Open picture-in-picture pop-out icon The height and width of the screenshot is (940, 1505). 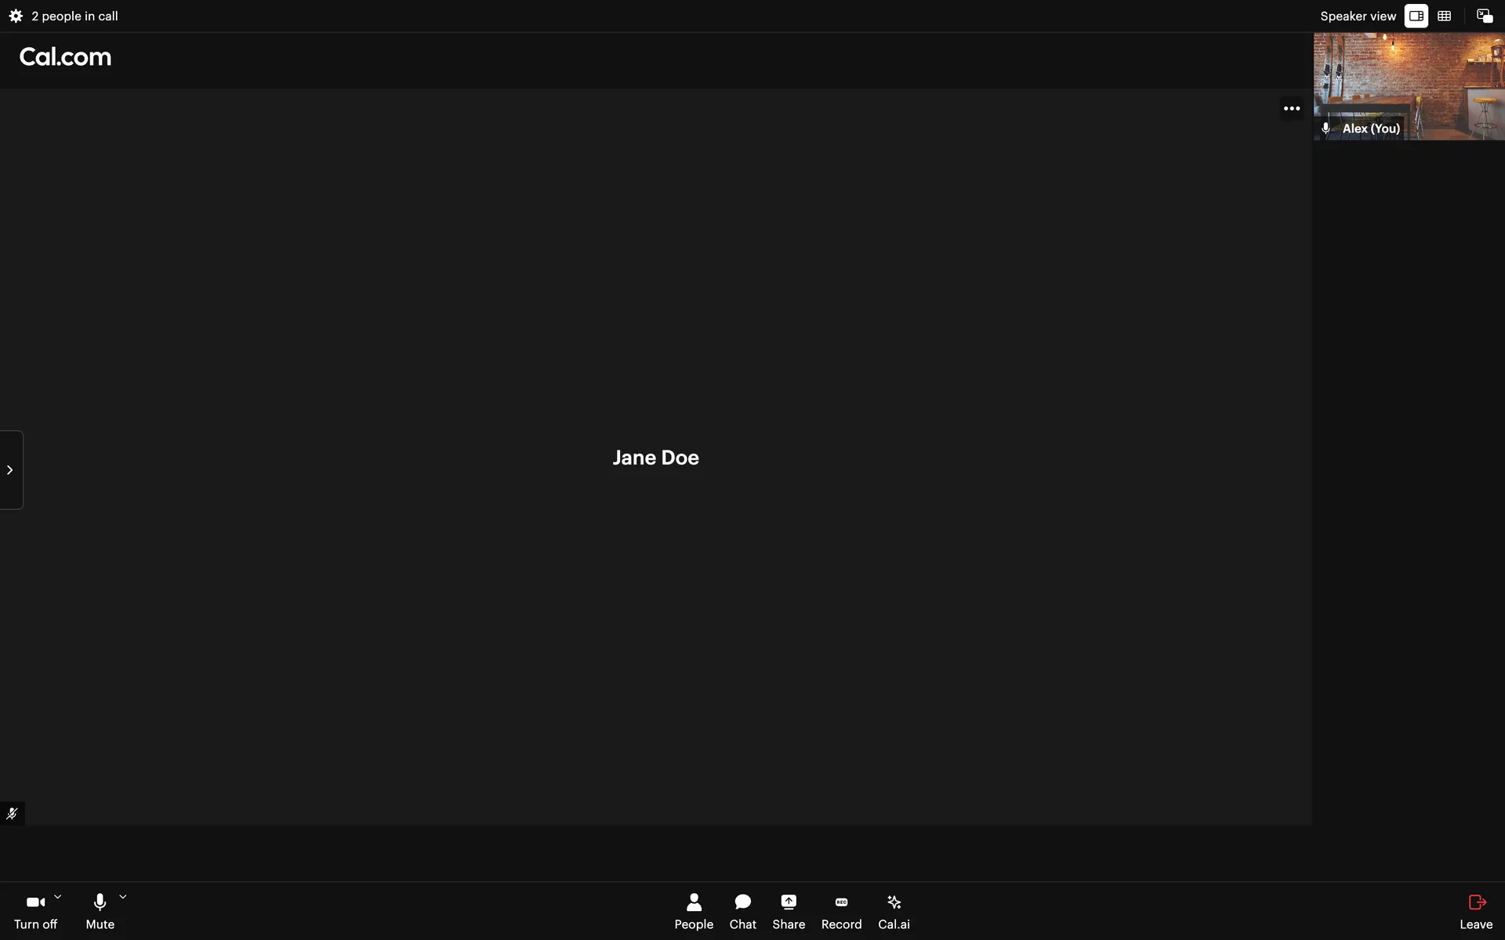[x=1485, y=16]
